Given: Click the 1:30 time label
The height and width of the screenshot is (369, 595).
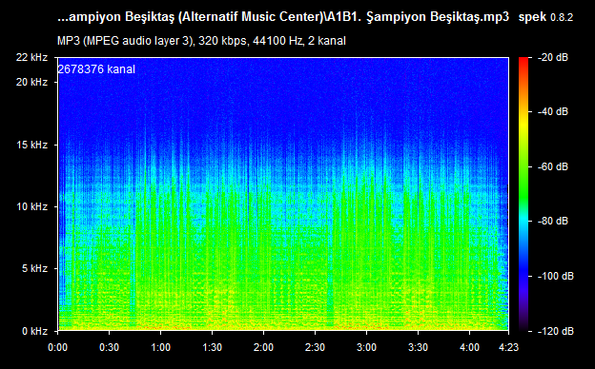Looking at the screenshot, I should coord(212,347).
